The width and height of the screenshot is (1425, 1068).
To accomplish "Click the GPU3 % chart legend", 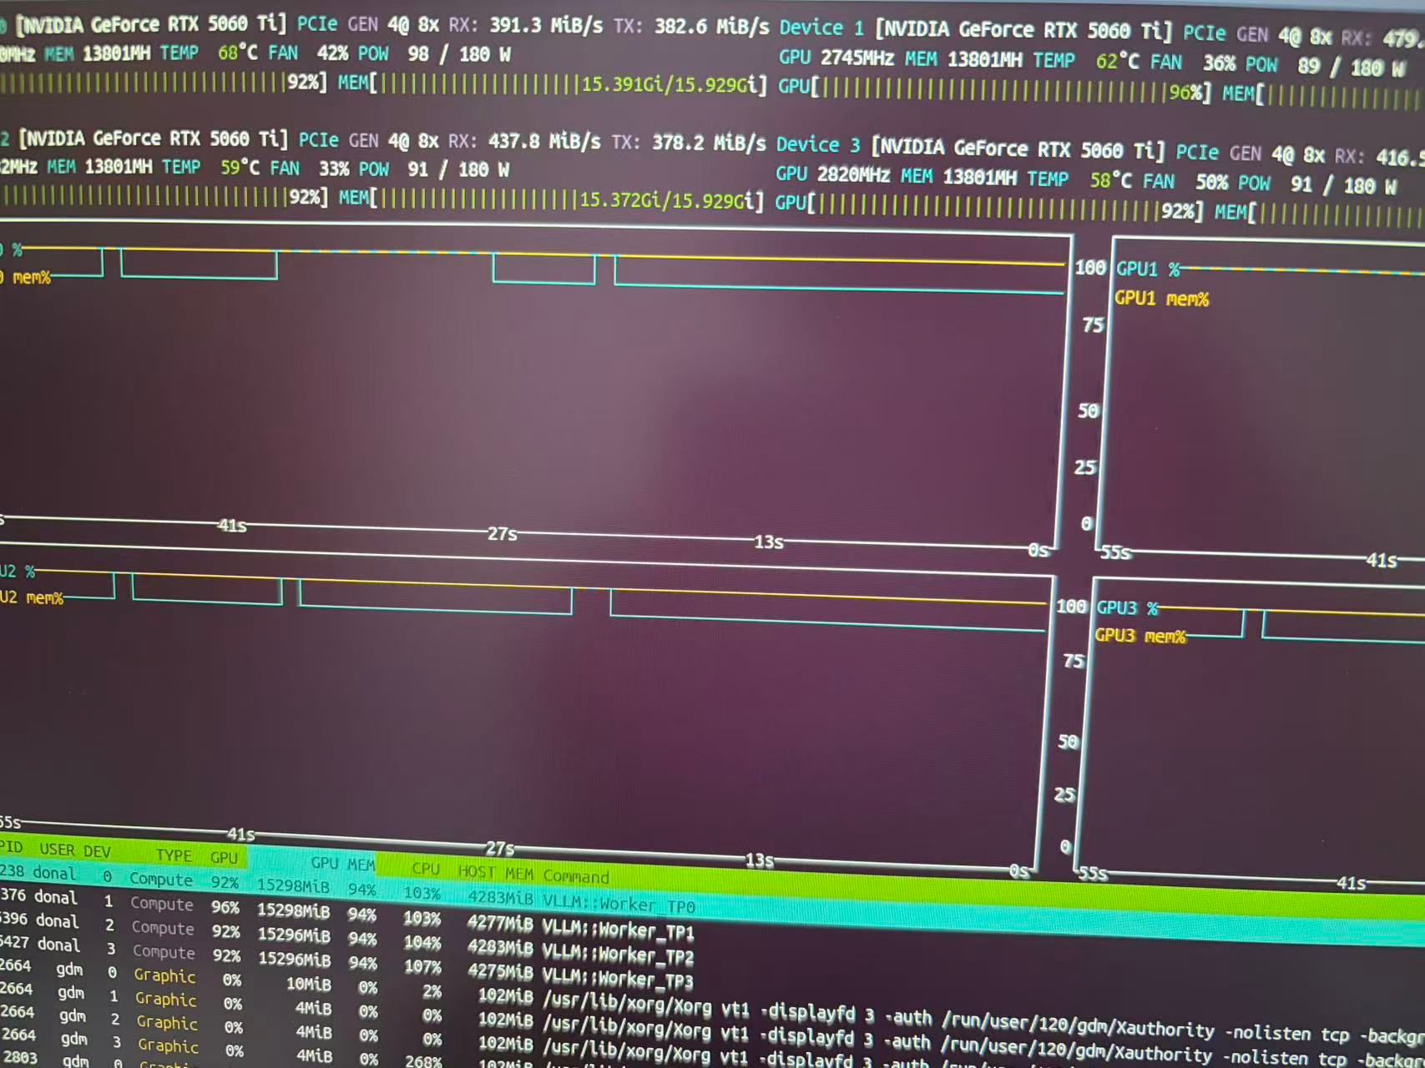I will [x=1128, y=608].
